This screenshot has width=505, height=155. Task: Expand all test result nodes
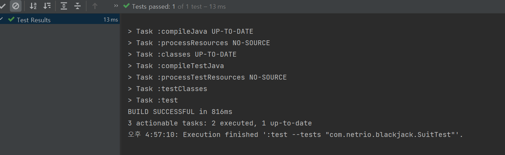64,6
